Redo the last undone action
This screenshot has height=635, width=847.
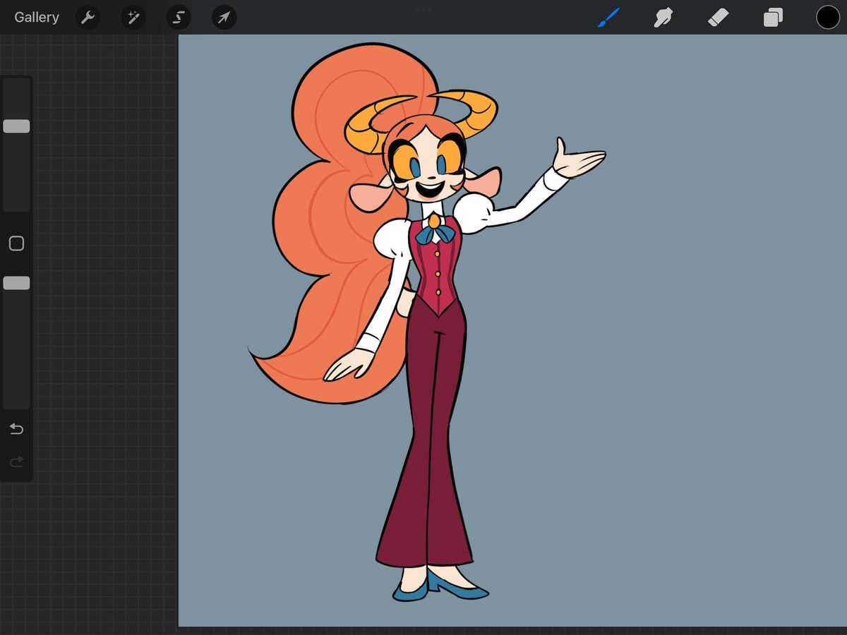16,461
